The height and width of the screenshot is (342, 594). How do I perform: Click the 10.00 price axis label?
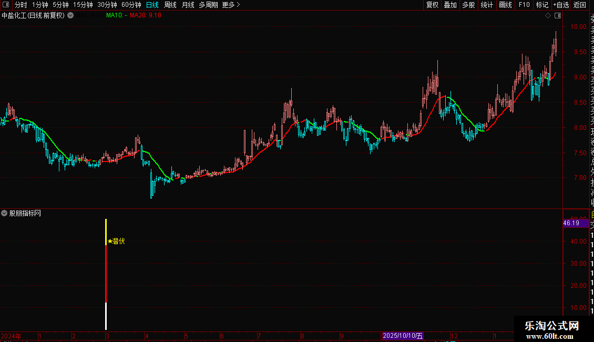578,26
